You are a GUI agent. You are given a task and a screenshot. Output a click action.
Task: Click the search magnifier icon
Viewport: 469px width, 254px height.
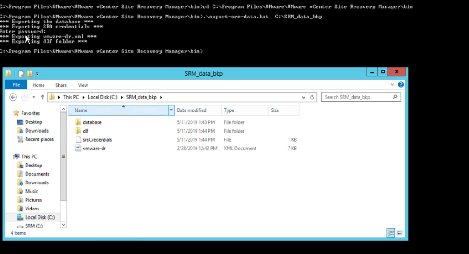click(x=395, y=97)
